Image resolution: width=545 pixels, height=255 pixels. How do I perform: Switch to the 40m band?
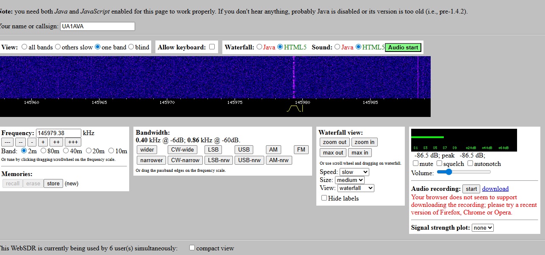click(x=66, y=151)
